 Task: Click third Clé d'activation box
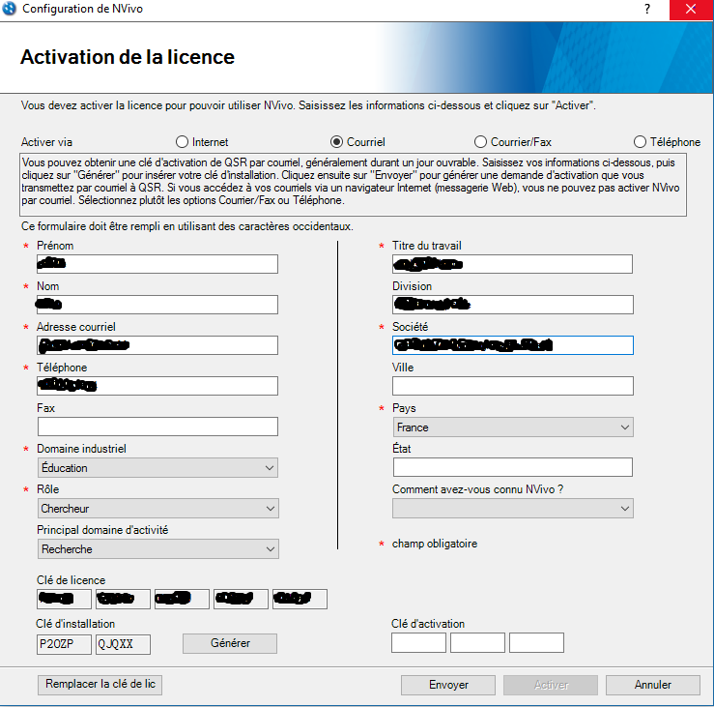click(x=536, y=643)
